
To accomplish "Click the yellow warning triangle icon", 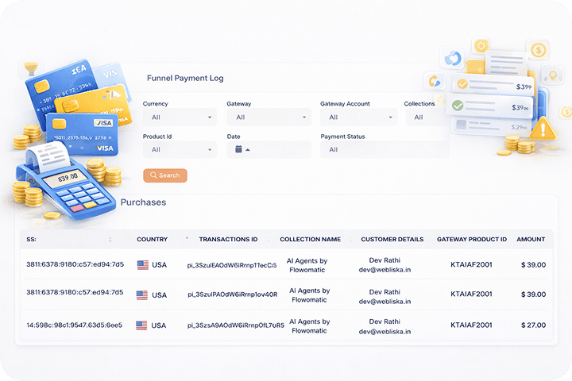I will [544, 127].
